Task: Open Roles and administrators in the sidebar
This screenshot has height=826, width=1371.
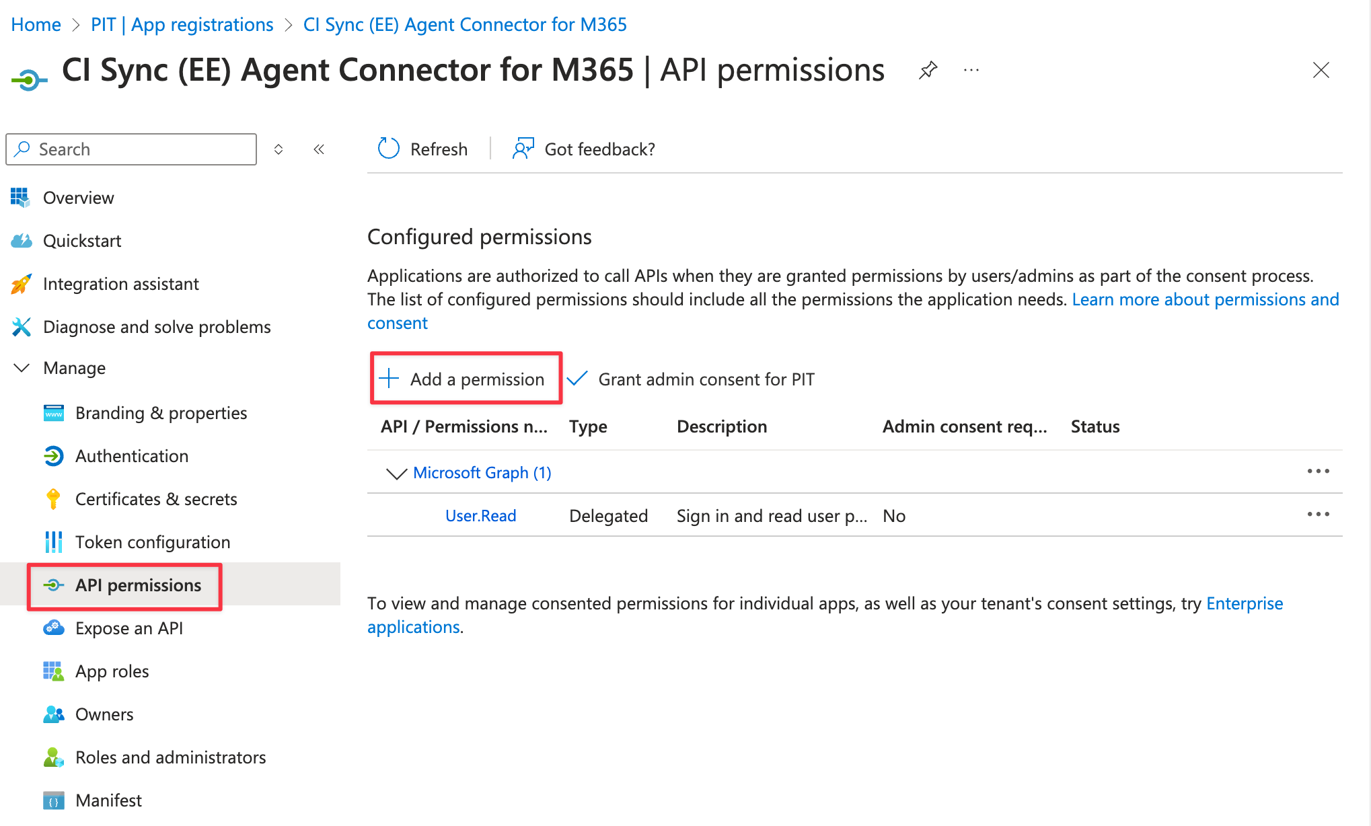Action: point(171,757)
